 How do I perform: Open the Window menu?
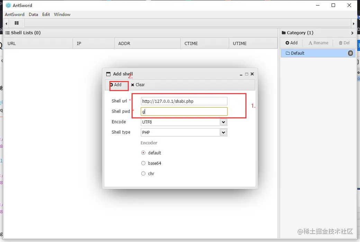tap(62, 14)
